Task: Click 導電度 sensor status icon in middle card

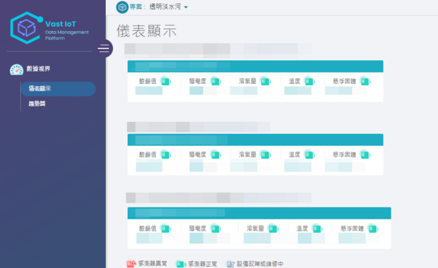Action: pos(215,154)
